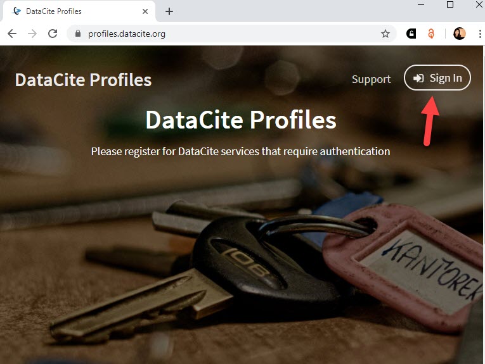This screenshot has width=485, height=364.
Task: Click the DataCite Profiles main heading
Action: [x=241, y=120]
